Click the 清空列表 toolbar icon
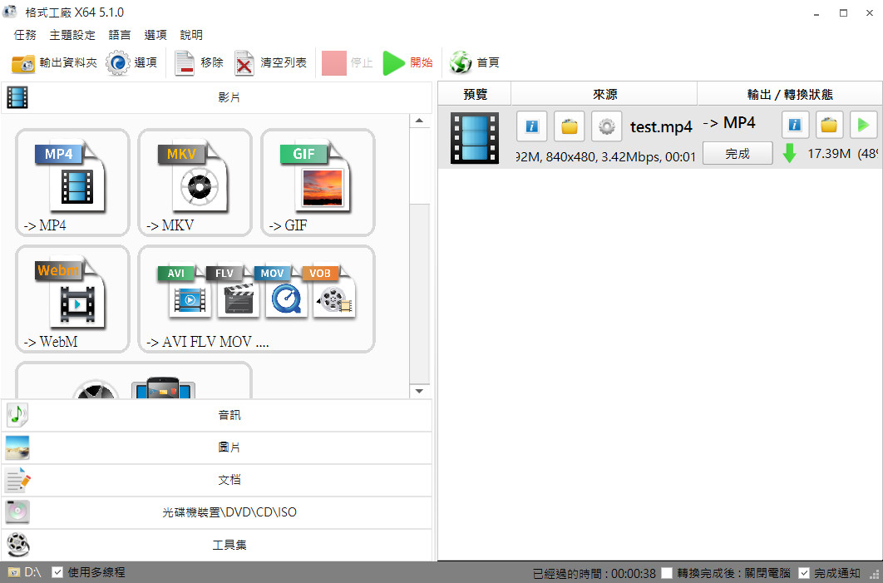 point(244,63)
